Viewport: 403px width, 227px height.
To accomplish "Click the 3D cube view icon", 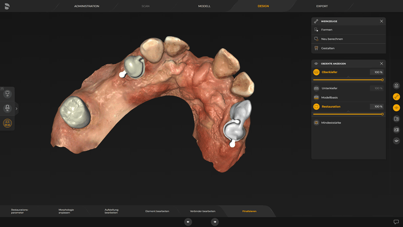I will [x=396, y=86].
